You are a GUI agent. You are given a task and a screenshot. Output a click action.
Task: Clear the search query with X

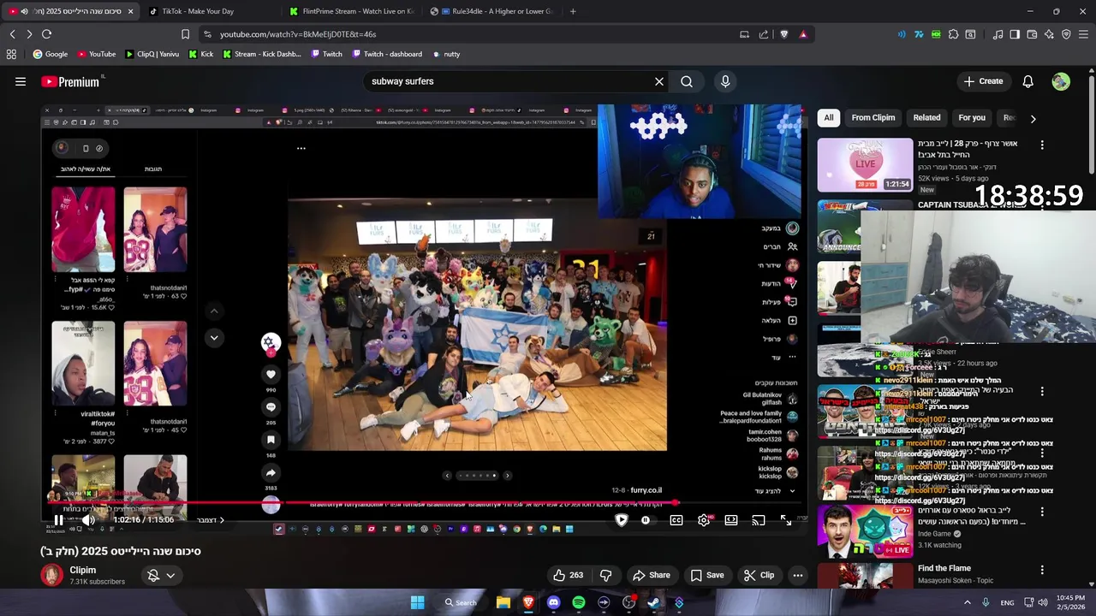pos(659,81)
